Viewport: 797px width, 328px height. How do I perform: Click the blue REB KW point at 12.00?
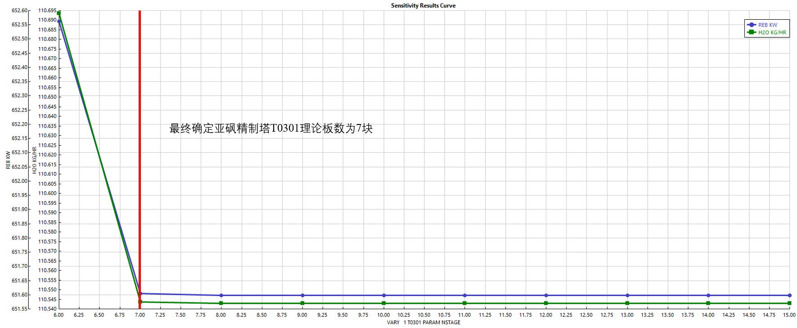pos(546,296)
